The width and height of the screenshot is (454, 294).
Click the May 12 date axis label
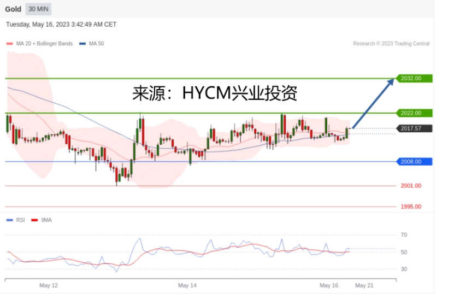49,285
